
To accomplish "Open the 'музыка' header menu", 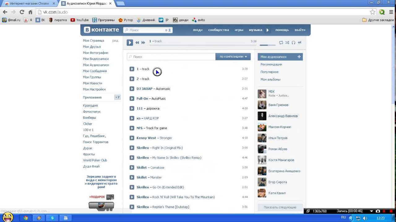I will (256, 30).
